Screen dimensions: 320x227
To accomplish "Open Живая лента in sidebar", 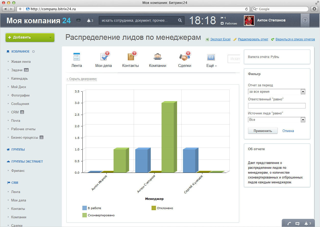I will coord(21,62).
